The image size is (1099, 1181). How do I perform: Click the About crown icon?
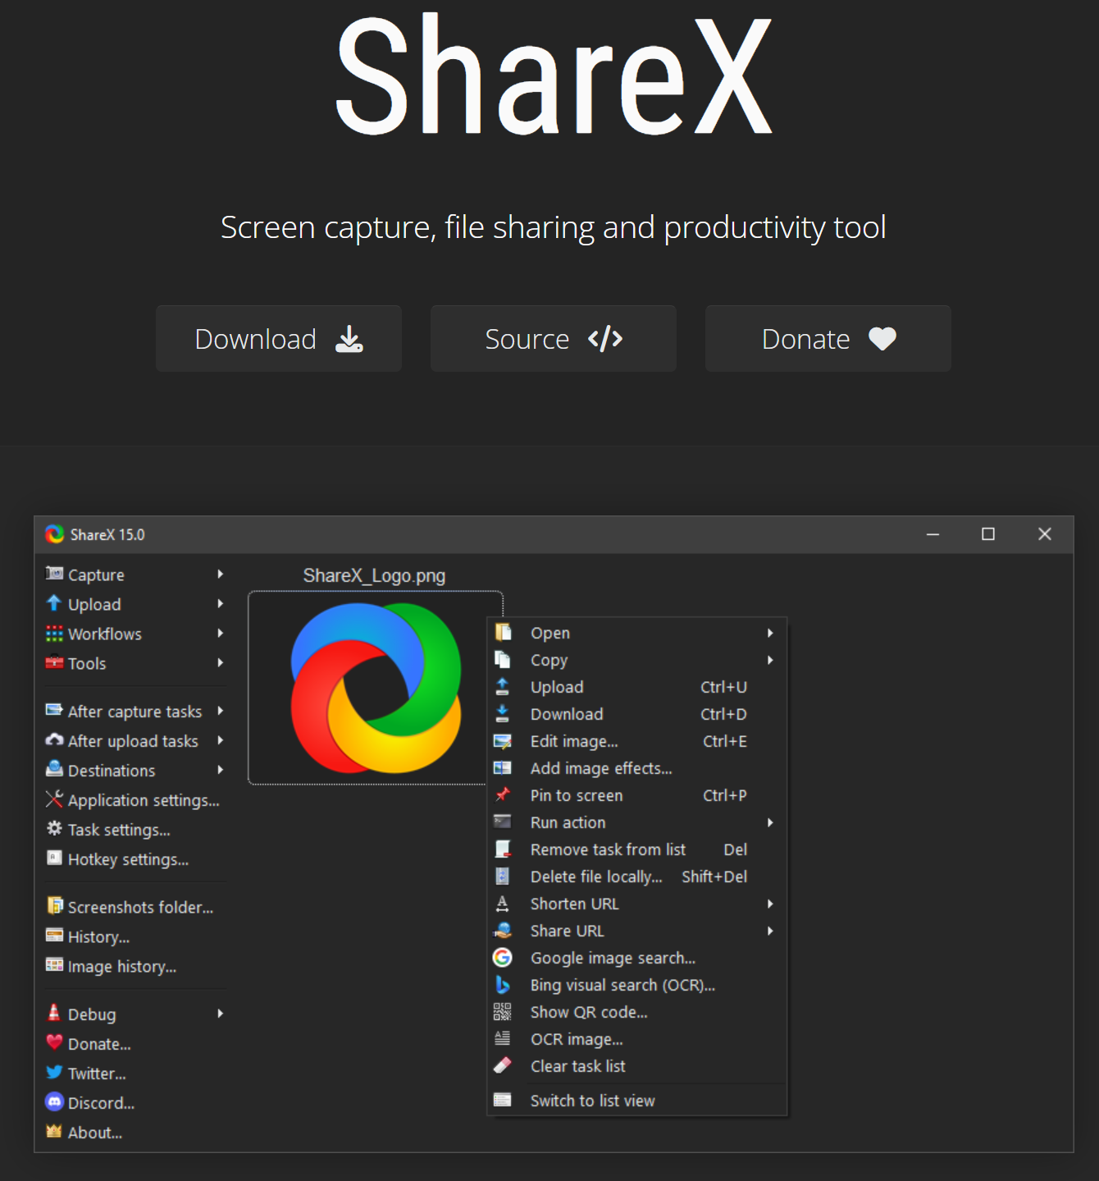click(x=54, y=1131)
